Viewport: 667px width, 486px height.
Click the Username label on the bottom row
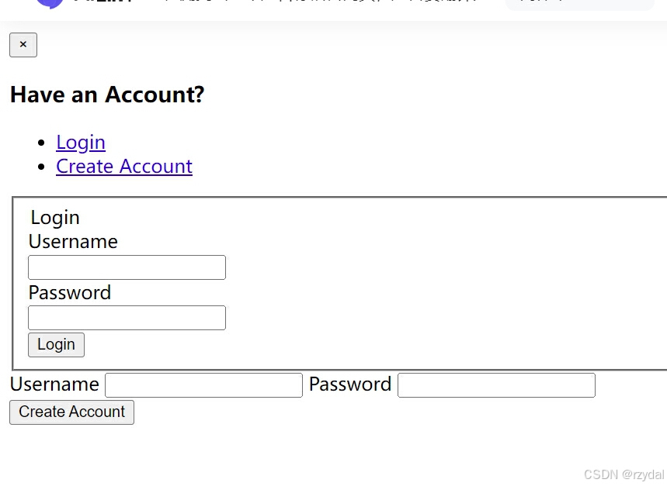click(x=54, y=384)
